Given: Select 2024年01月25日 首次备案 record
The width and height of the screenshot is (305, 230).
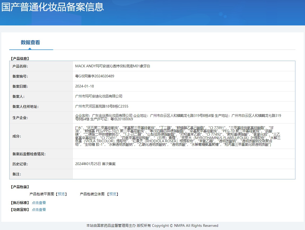Looking at the screenshot, I should 95,164.
